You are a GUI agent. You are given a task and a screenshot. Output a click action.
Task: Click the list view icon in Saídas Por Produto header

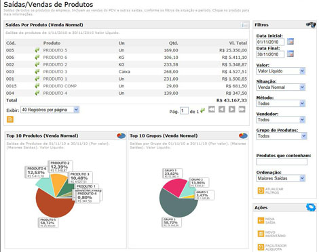coord(244,25)
